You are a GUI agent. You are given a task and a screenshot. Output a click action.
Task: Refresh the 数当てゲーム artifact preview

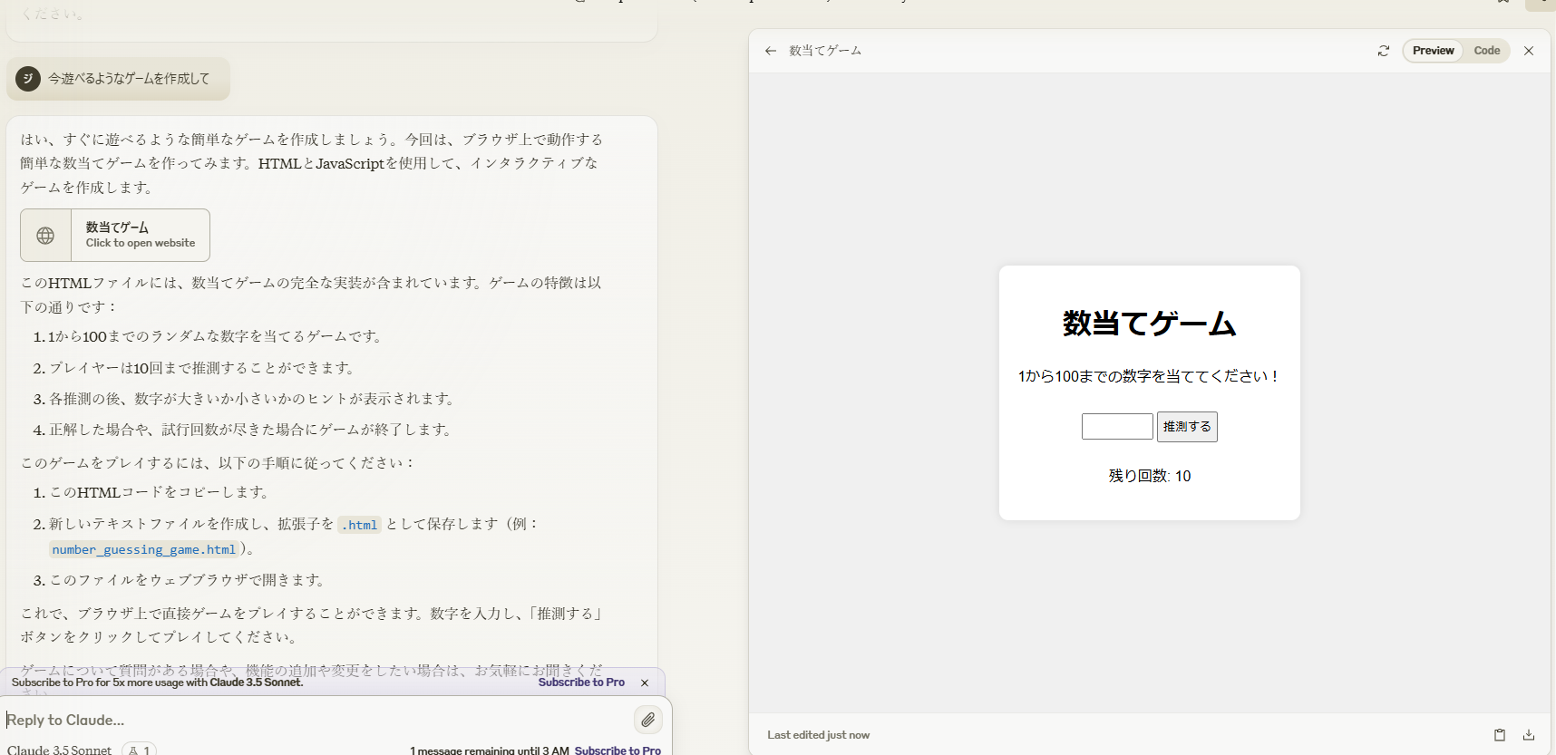1384,51
